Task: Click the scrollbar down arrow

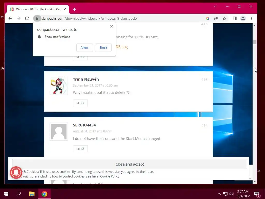Action: tap(255, 182)
